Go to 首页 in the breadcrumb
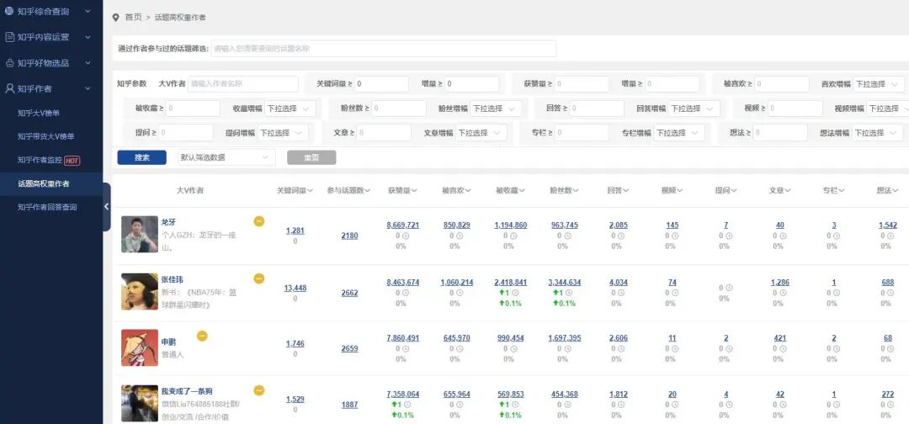The height and width of the screenshot is (424, 909). click(x=133, y=18)
